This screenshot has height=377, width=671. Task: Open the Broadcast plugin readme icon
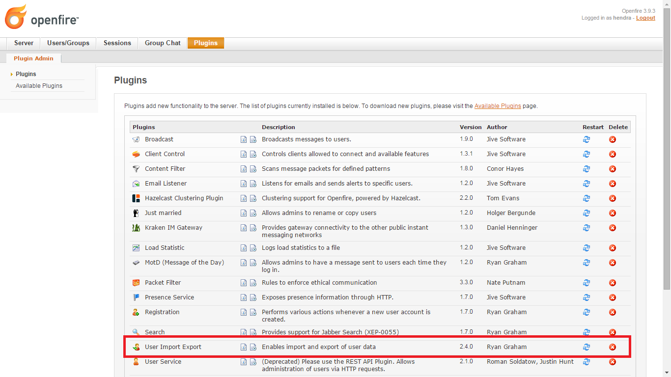(x=244, y=139)
